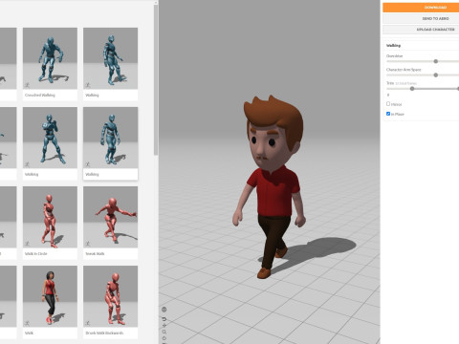Click the Overdrive slider handle
The image size is (459, 344).
tap(436, 61)
